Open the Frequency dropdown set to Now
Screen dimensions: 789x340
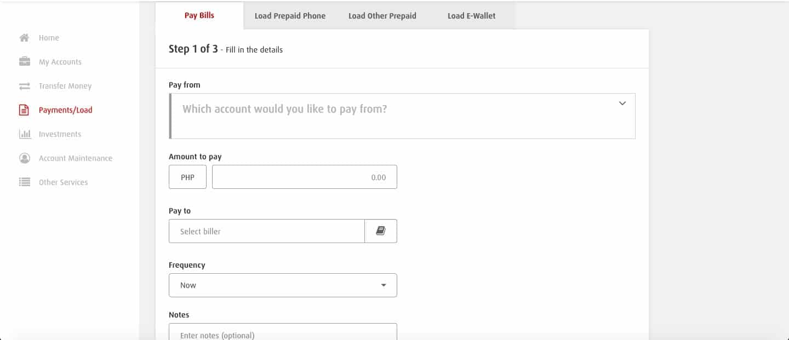[x=283, y=285]
